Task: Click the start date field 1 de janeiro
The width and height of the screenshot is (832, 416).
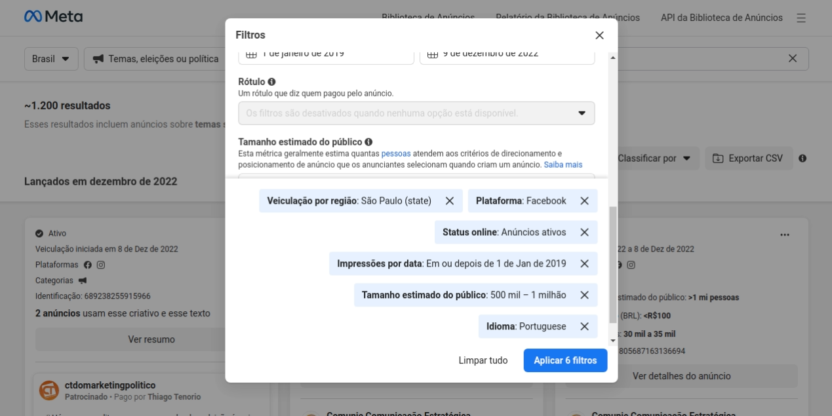Action: click(x=325, y=55)
